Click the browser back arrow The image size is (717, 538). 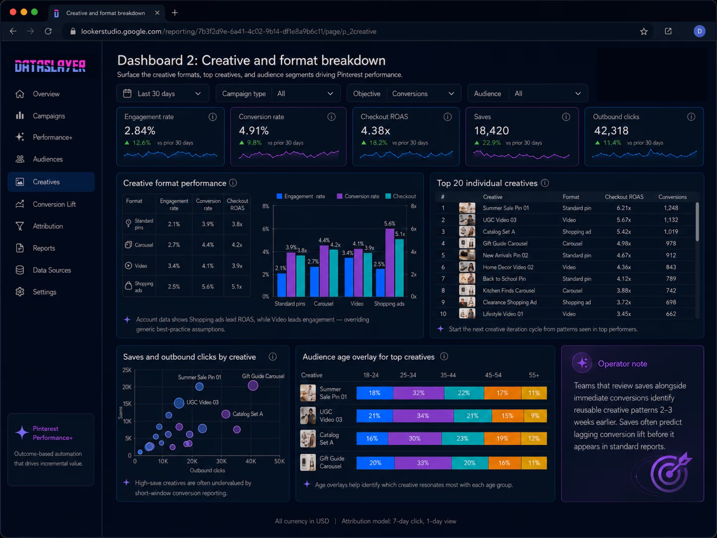pos(13,31)
